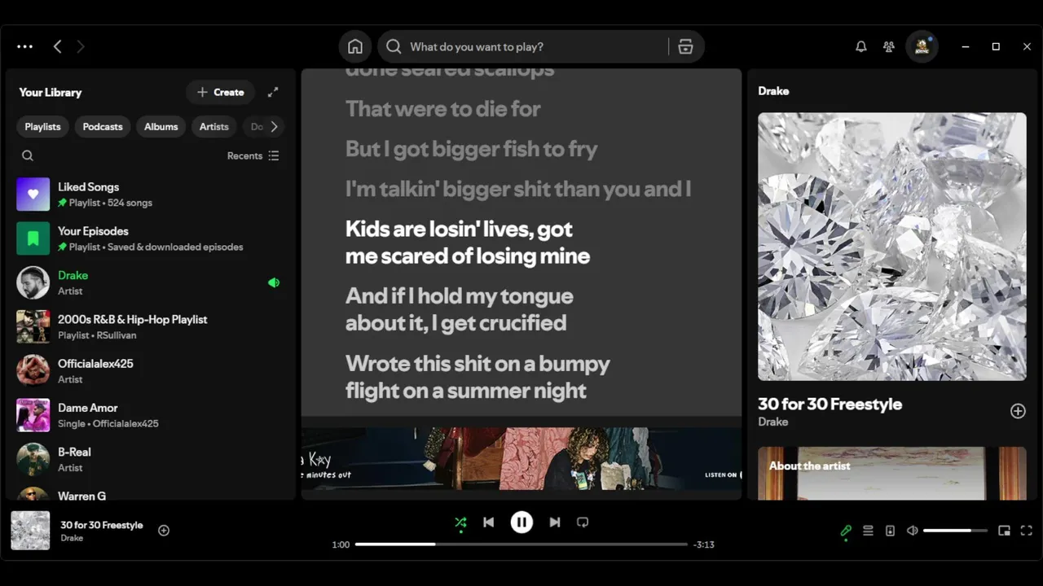Click the Drake artist name in player bar
Viewport: 1043px width, 586px height.
72,538
